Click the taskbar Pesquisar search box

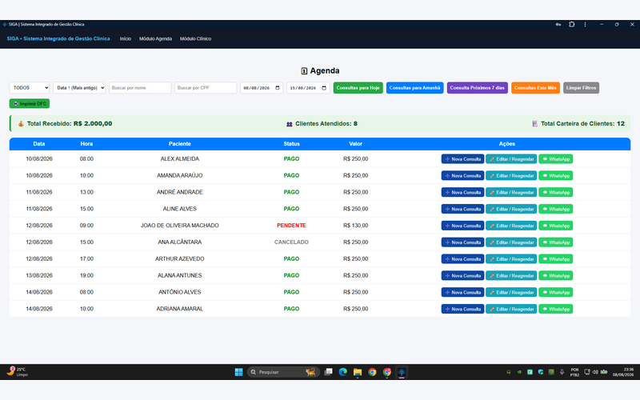point(283,372)
